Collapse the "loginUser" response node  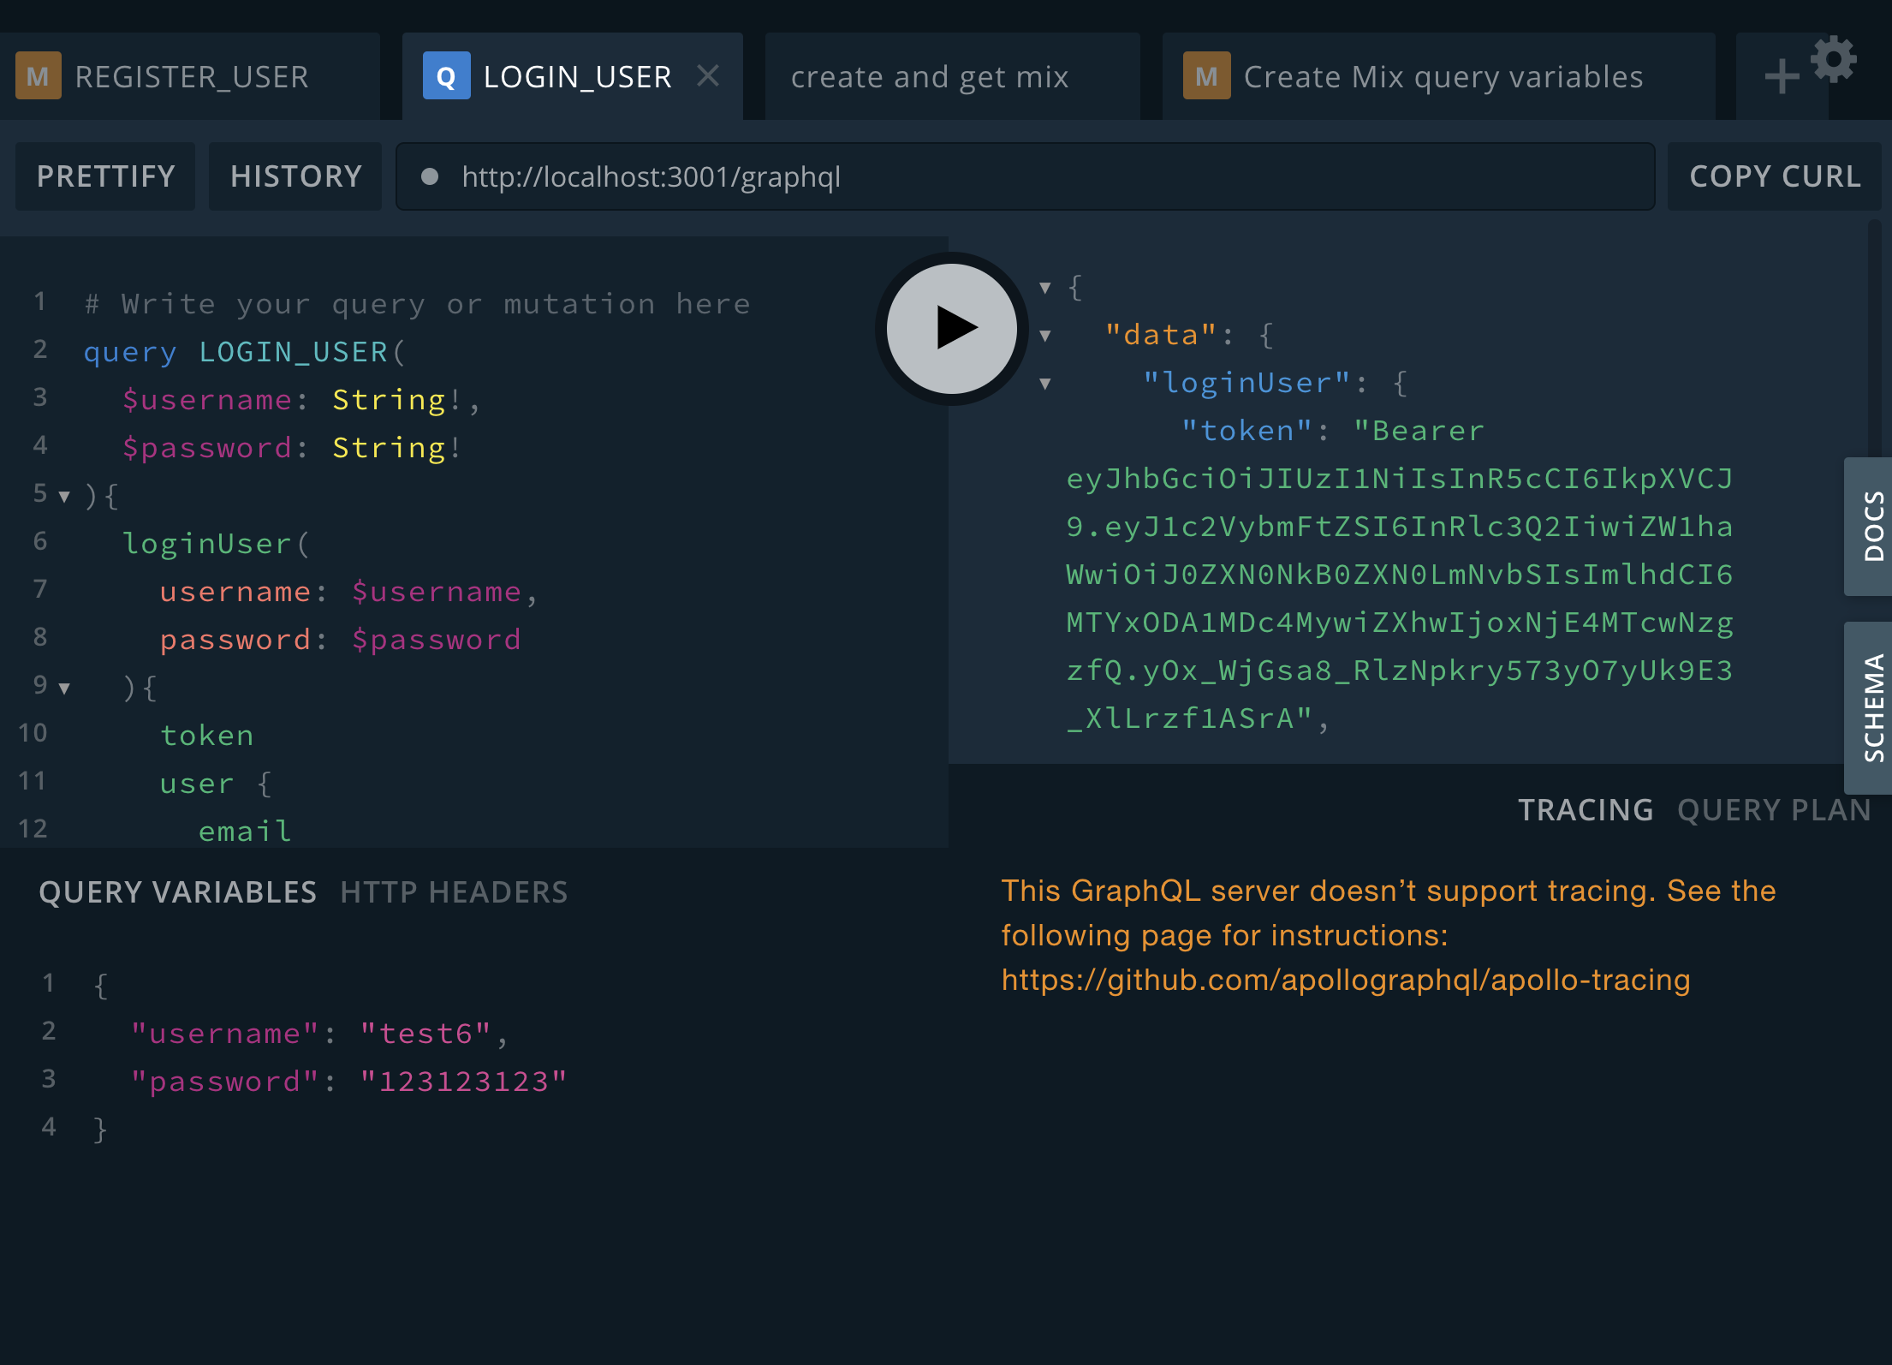point(1045,384)
